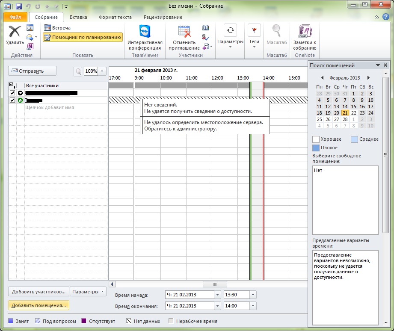The image size is (394, 331).
Task: Switch to the Вставка tab
Action: [78, 17]
